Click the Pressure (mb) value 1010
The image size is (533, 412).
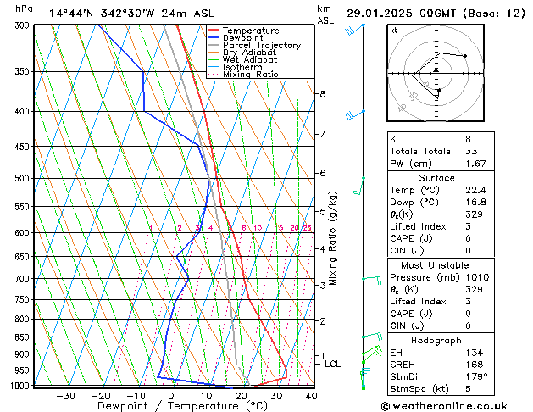click(x=477, y=277)
